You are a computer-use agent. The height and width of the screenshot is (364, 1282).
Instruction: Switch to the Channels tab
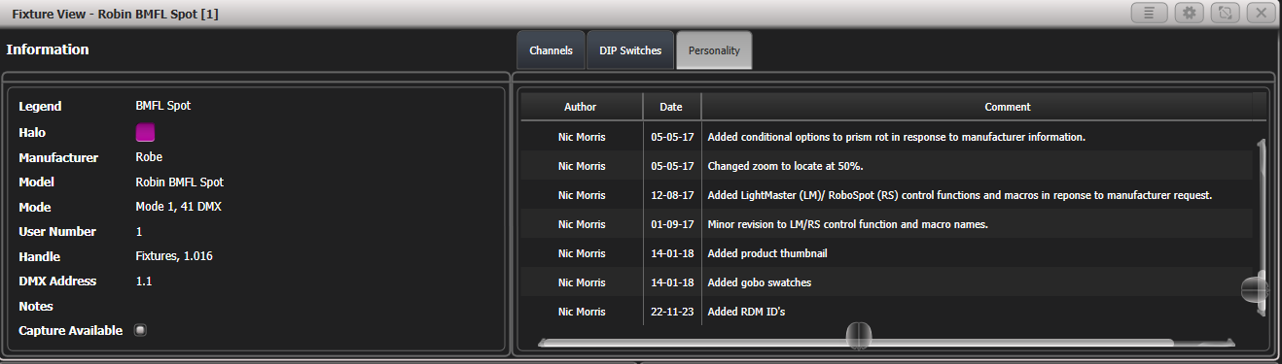coord(551,50)
